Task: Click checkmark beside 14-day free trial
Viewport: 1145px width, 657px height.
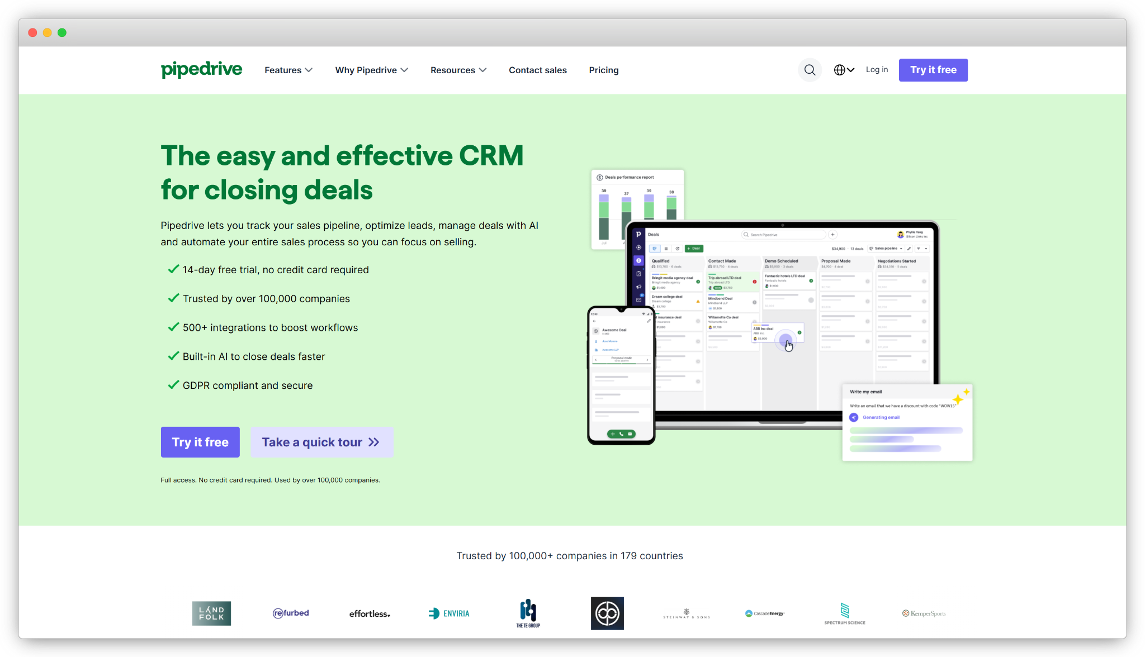Action: coord(173,269)
